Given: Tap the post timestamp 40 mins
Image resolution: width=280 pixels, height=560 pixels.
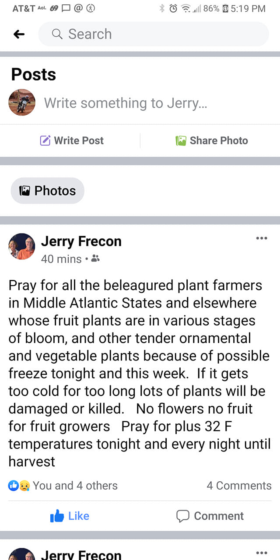Looking at the screenshot, I should (61, 259).
